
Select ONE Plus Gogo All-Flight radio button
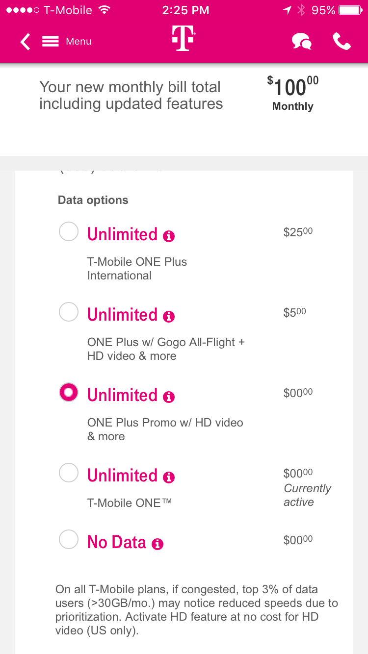point(69,312)
